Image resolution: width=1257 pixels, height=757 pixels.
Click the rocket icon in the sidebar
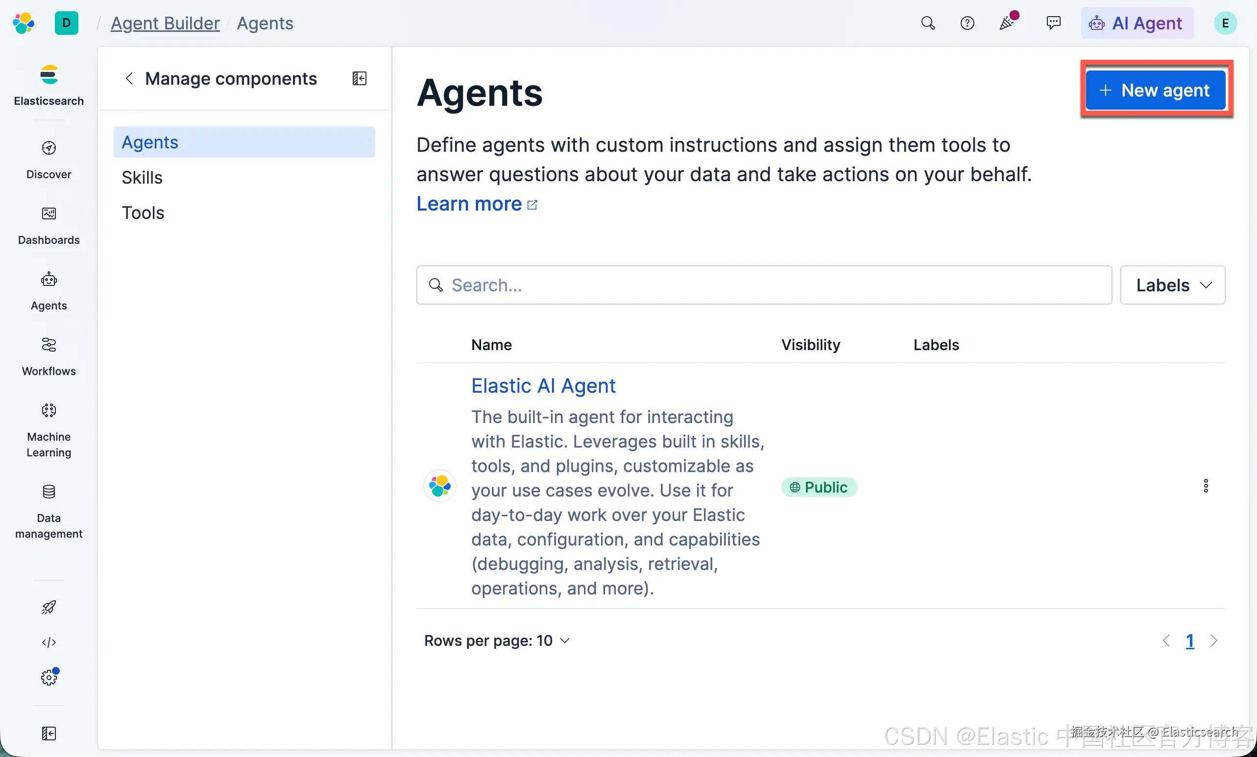(49, 607)
